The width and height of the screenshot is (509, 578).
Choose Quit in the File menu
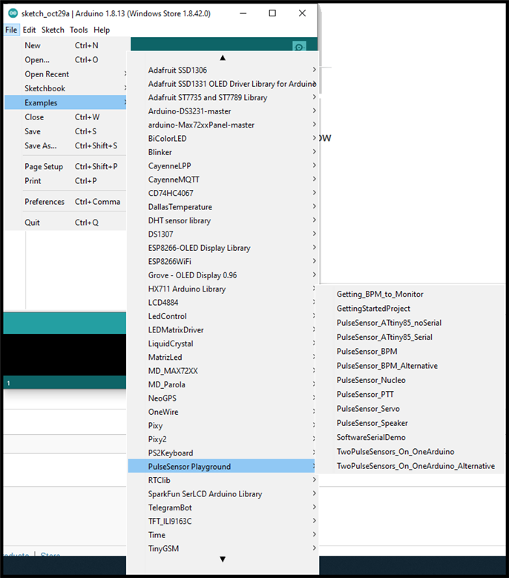pos(65,223)
